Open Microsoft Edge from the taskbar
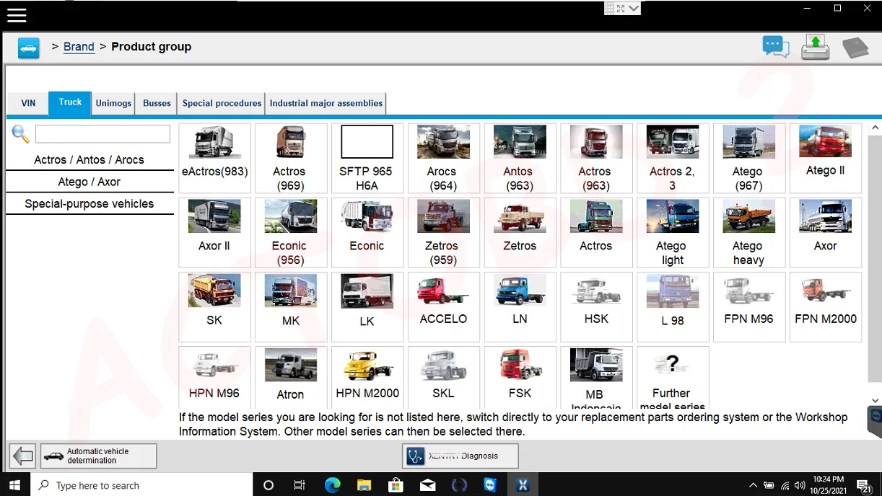 coord(332,485)
